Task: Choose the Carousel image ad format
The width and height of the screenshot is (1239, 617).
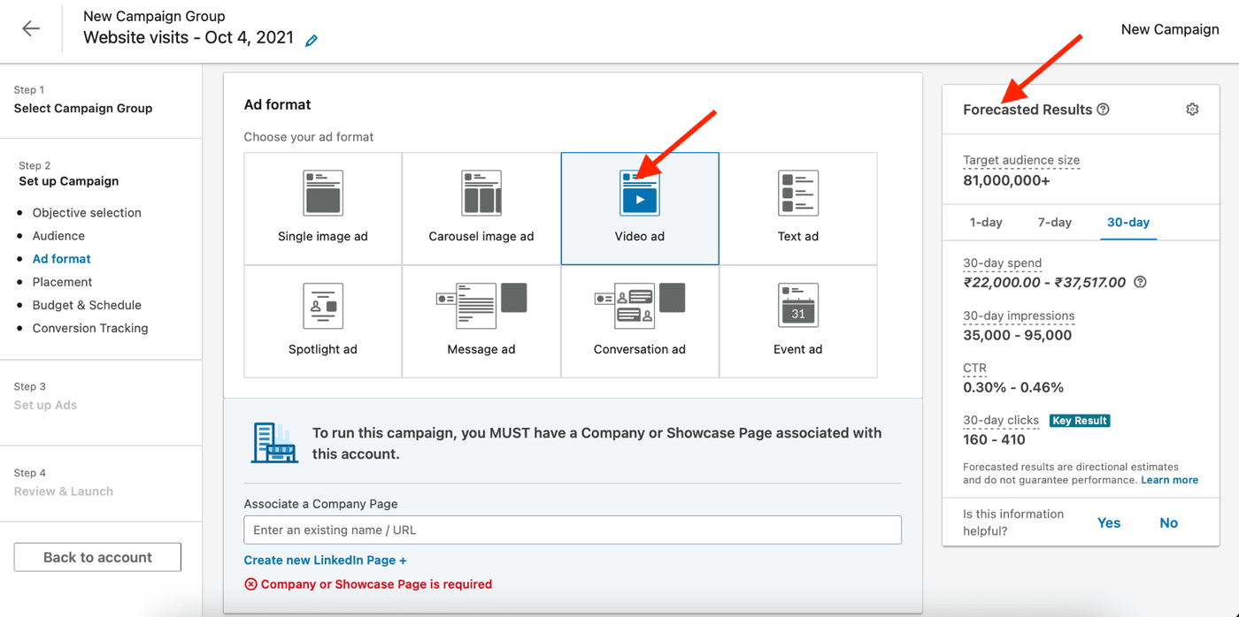Action: click(481, 208)
